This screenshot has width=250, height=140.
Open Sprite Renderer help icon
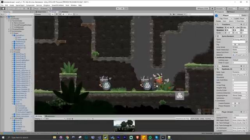point(241,36)
